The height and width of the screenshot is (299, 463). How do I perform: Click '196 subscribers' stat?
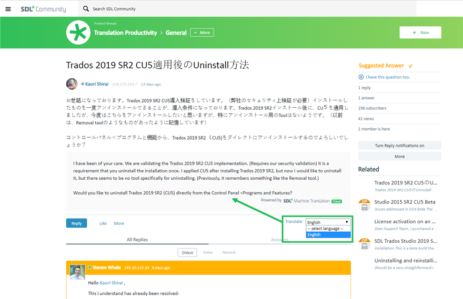coord(372,108)
